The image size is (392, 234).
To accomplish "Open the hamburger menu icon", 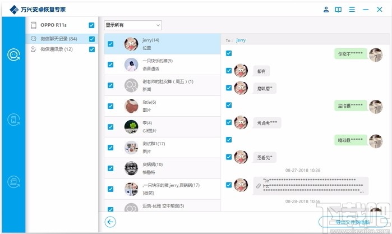I will [x=352, y=10].
